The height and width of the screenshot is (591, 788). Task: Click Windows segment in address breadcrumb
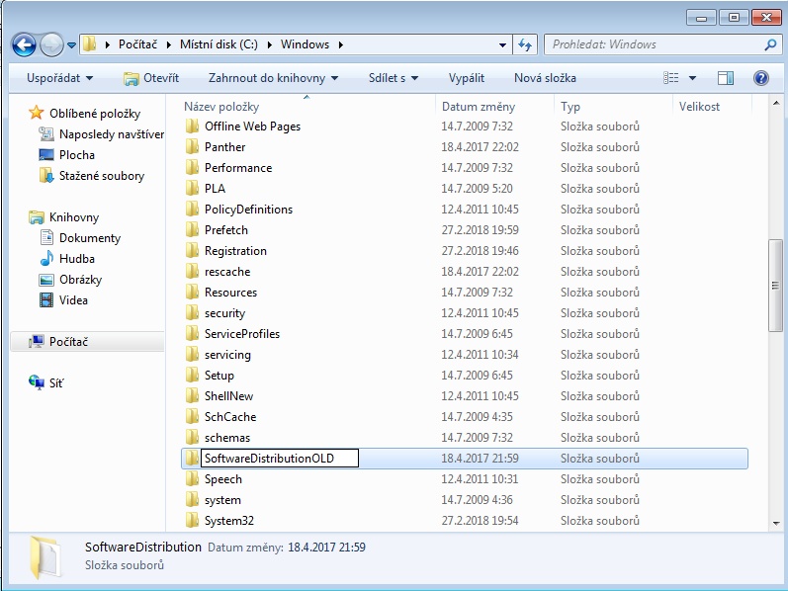[304, 44]
